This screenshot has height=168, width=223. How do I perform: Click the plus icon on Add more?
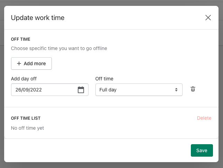(19, 63)
